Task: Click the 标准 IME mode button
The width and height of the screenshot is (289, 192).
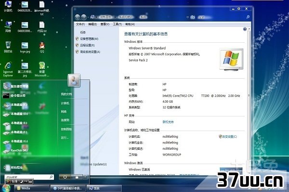Action: pos(14,181)
